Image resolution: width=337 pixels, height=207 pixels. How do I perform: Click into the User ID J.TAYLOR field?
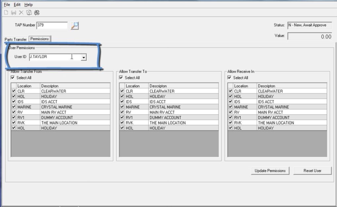[x=55, y=57]
